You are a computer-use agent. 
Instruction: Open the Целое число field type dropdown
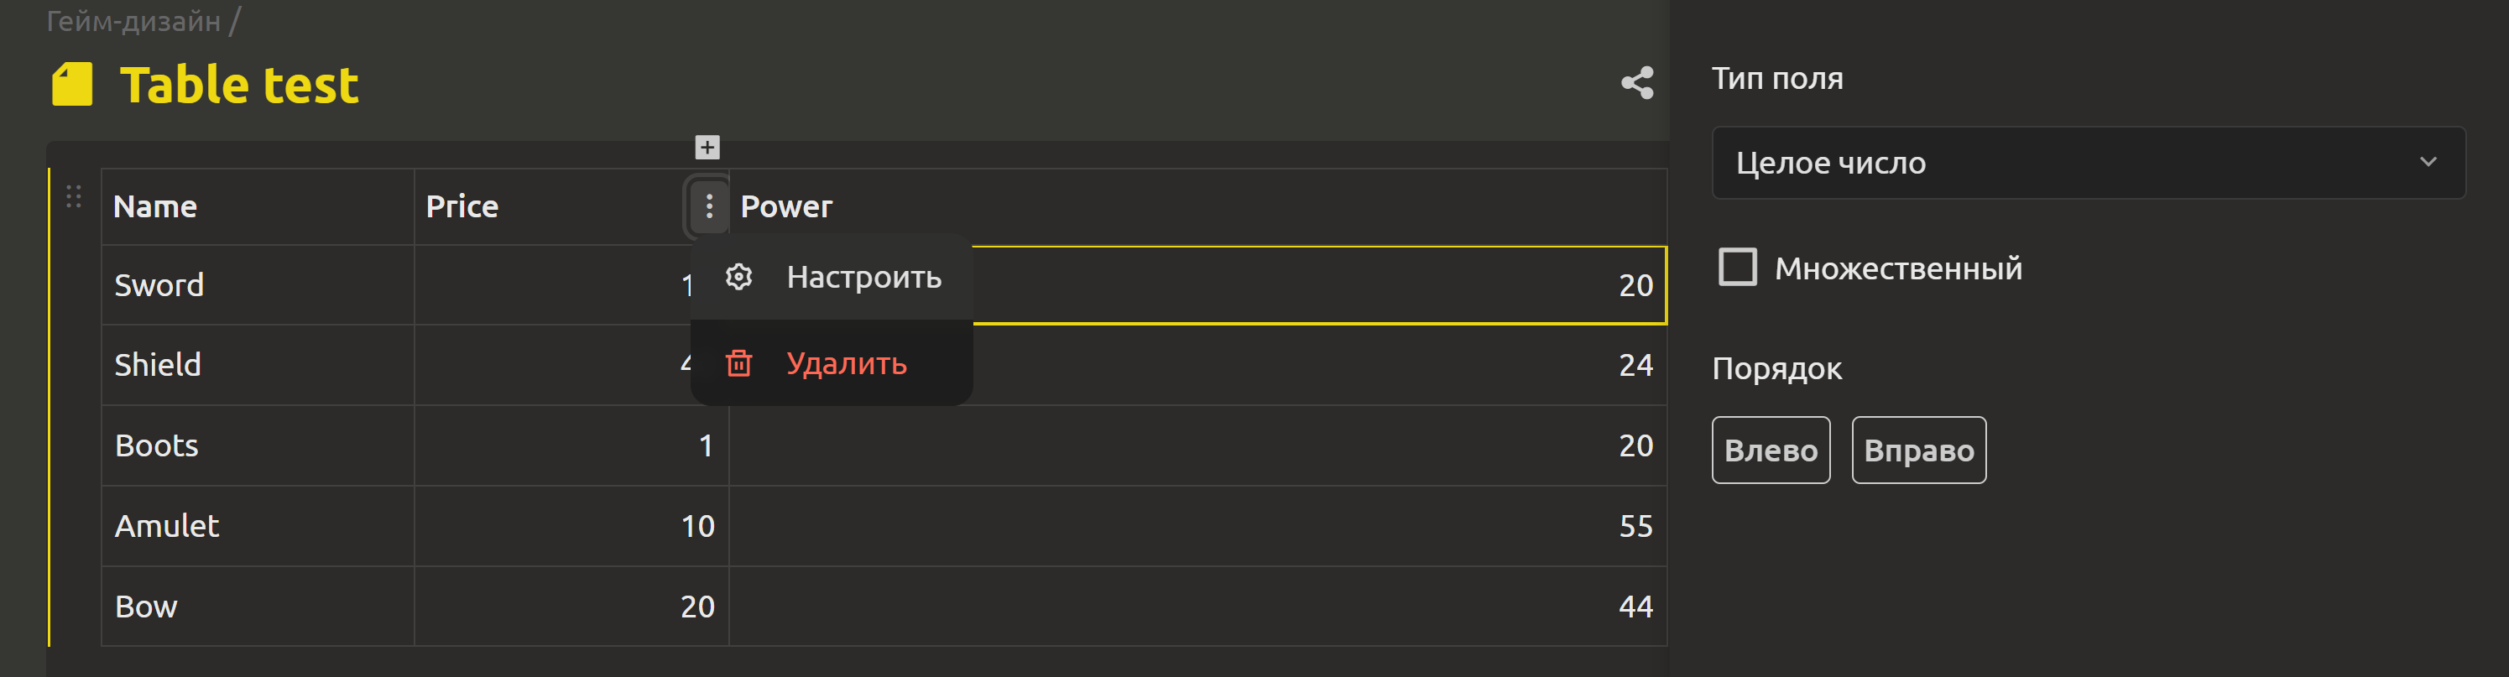pos(2089,163)
